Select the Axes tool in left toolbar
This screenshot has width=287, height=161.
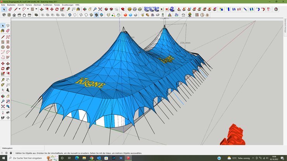(3, 90)
